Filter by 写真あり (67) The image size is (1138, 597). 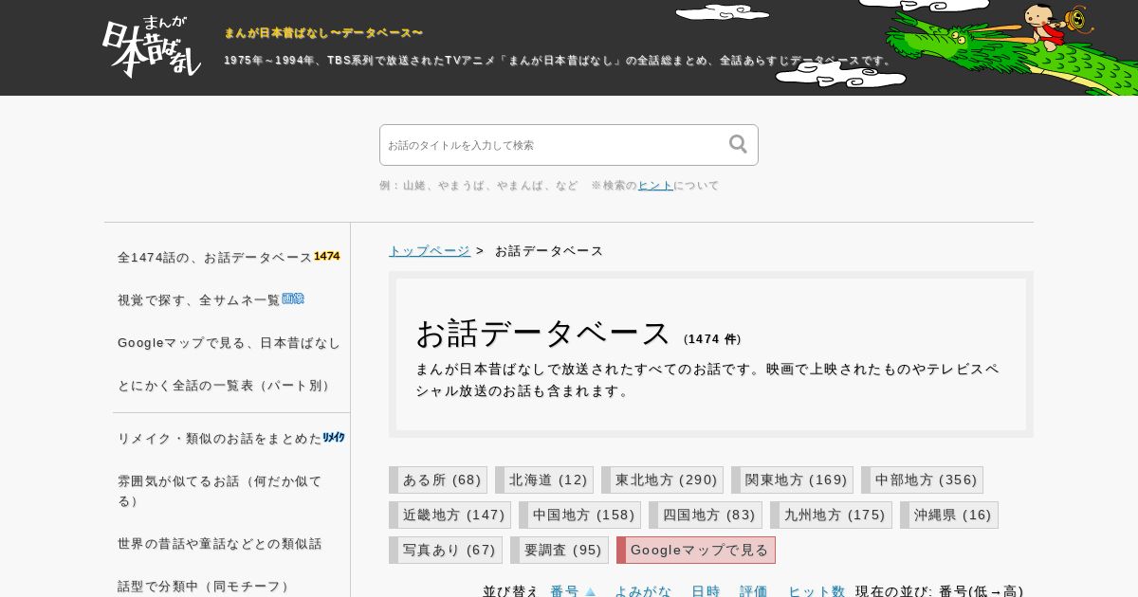(x=446, y=550)
